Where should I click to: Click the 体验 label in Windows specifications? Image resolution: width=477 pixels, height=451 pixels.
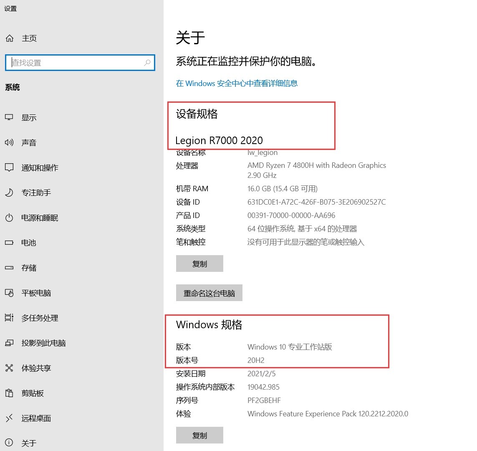184,414
